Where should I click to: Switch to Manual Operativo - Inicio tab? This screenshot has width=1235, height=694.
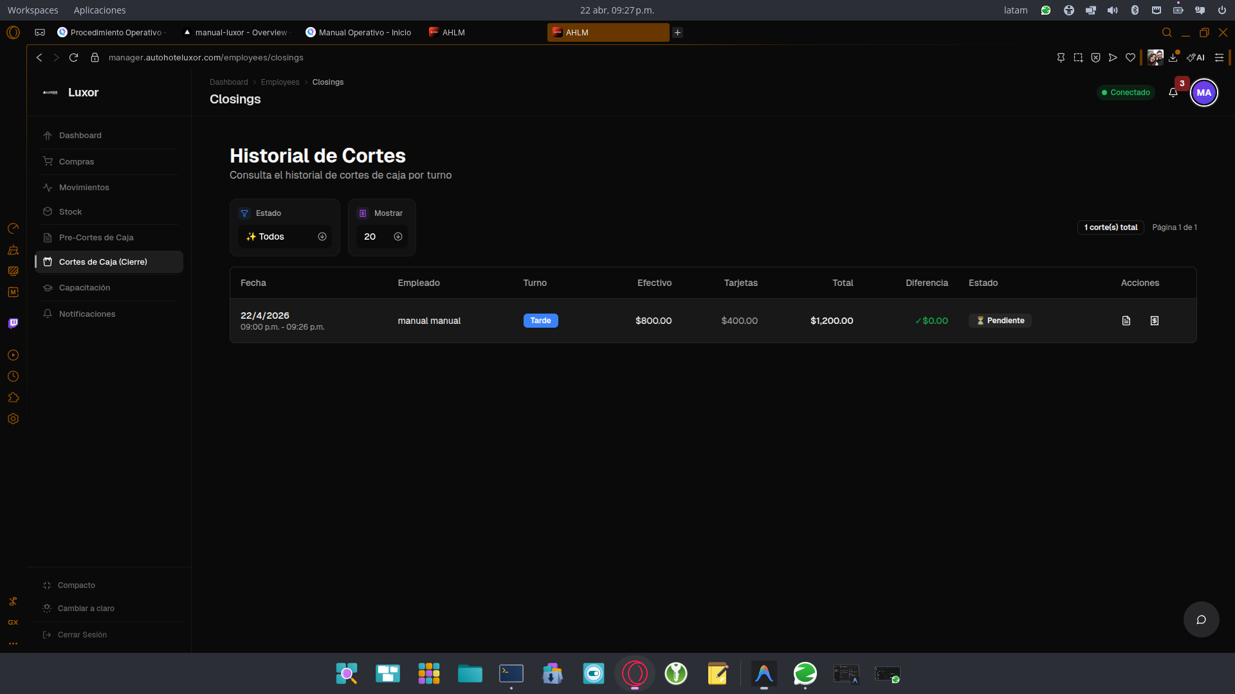(x=359, y=32)
